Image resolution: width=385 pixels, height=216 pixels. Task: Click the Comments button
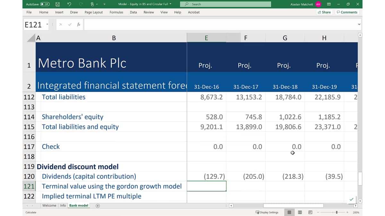[x=347, y=12]
